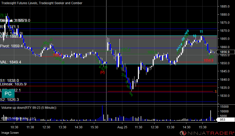
Task: Click the red 1854 price label near 13:30
Action: 57,55
